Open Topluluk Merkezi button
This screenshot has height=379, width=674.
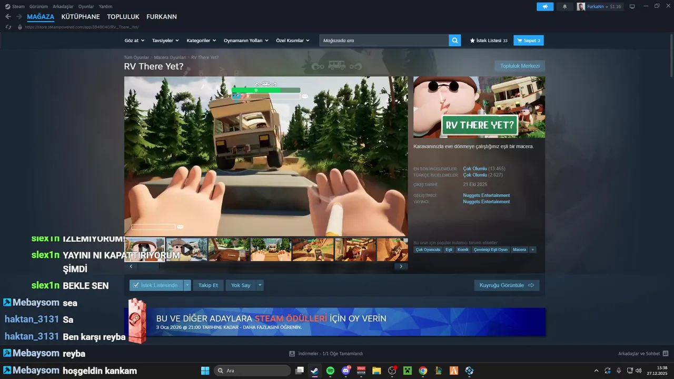pyautogui.click(x=520, y=66)
